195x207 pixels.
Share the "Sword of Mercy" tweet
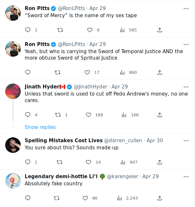(160, 30)
